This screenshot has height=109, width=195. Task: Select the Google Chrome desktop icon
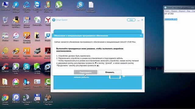pyautogui.click(x=5, y=100)
